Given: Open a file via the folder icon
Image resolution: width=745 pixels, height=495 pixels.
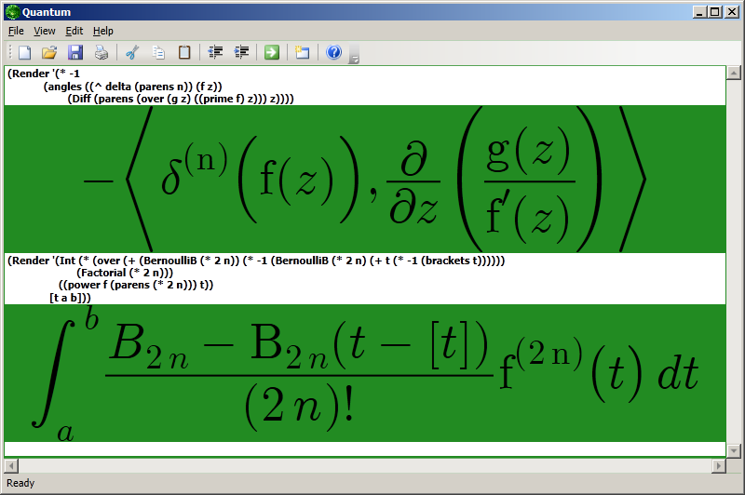Looking at the screenshot, I should click(x=49, y=52).
